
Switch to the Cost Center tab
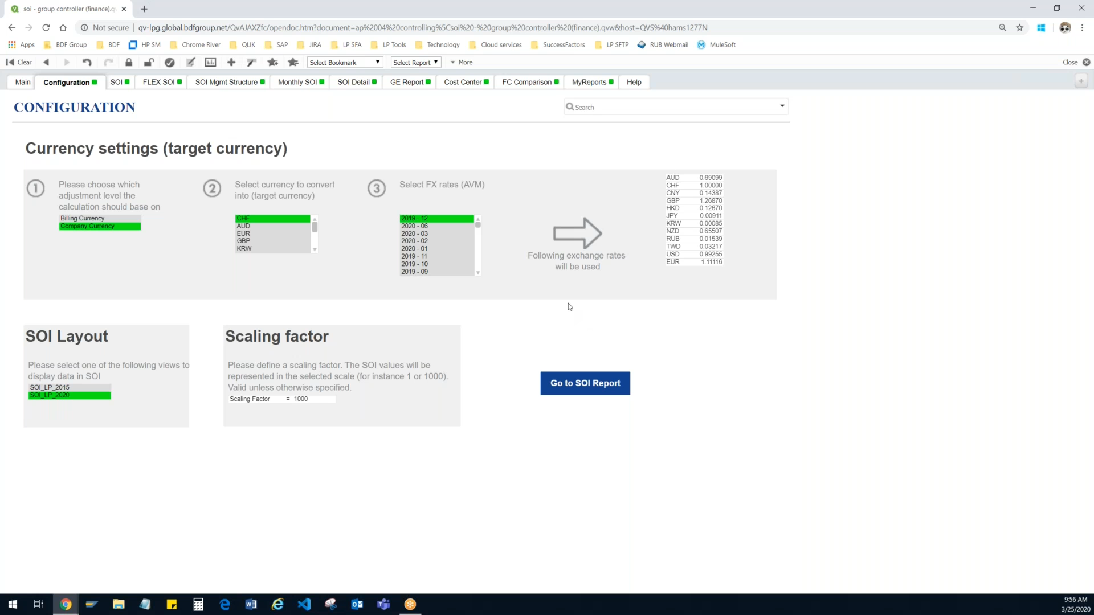click(x=466, y=82)
